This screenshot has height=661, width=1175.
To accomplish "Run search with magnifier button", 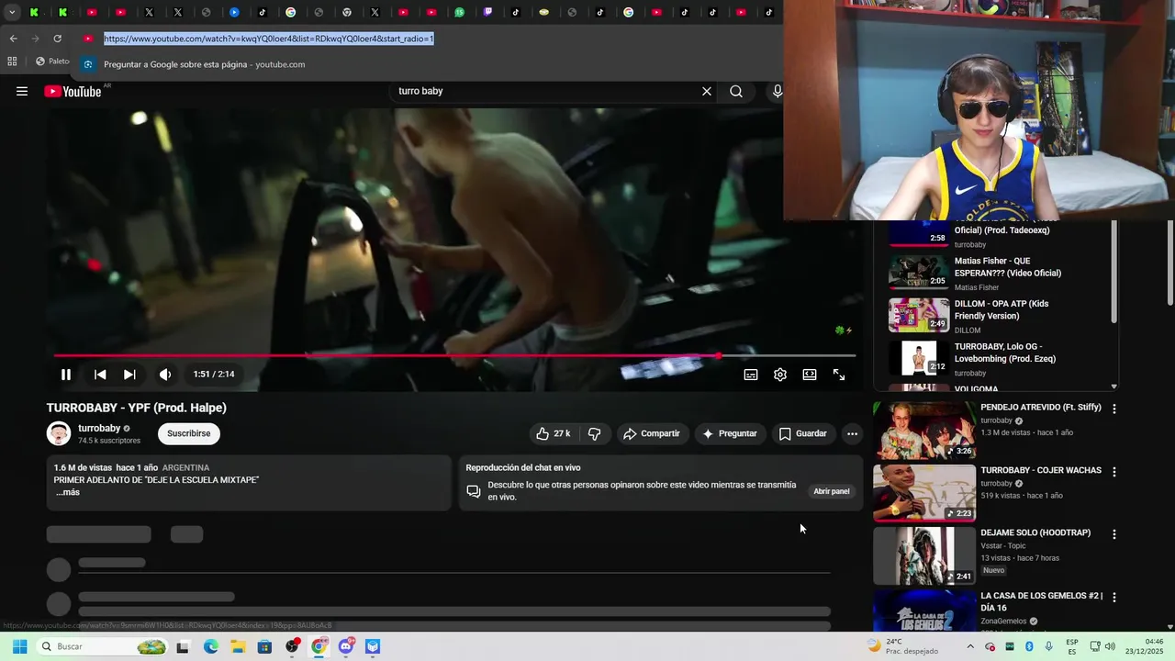I will pos(736,91).
